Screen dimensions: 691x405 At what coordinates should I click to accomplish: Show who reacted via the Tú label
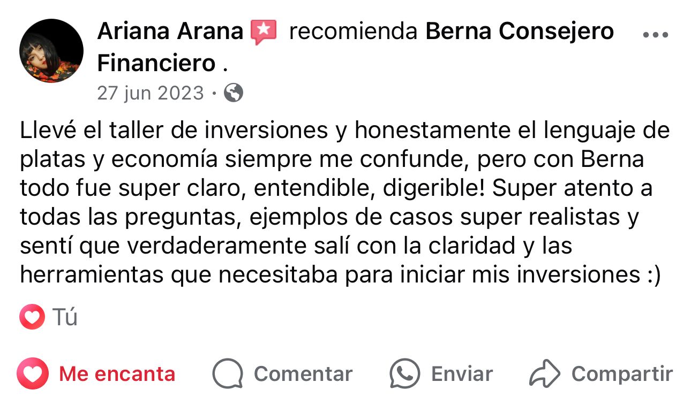coord(65,317)
